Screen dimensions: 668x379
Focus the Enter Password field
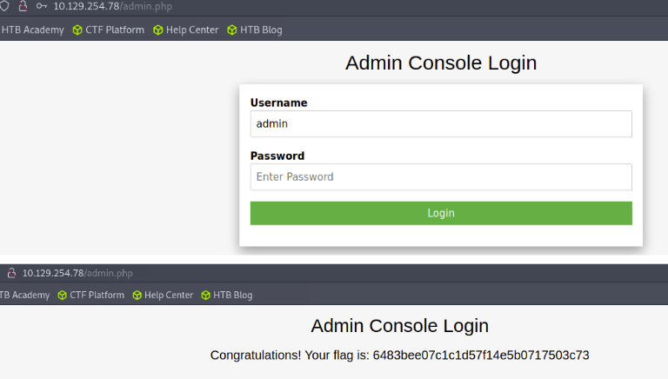pos(441,176)
